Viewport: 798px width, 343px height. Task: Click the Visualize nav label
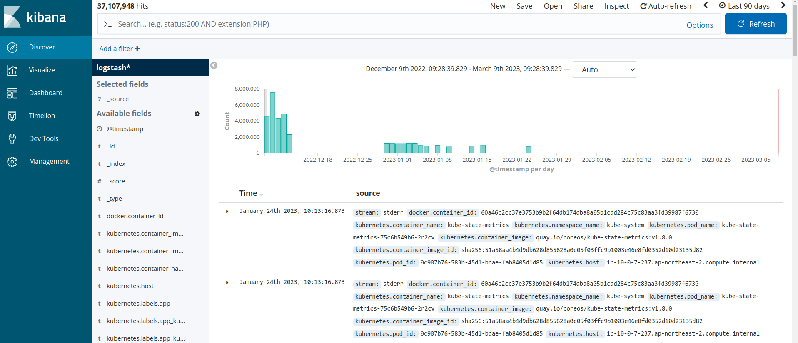click(42, 70)
